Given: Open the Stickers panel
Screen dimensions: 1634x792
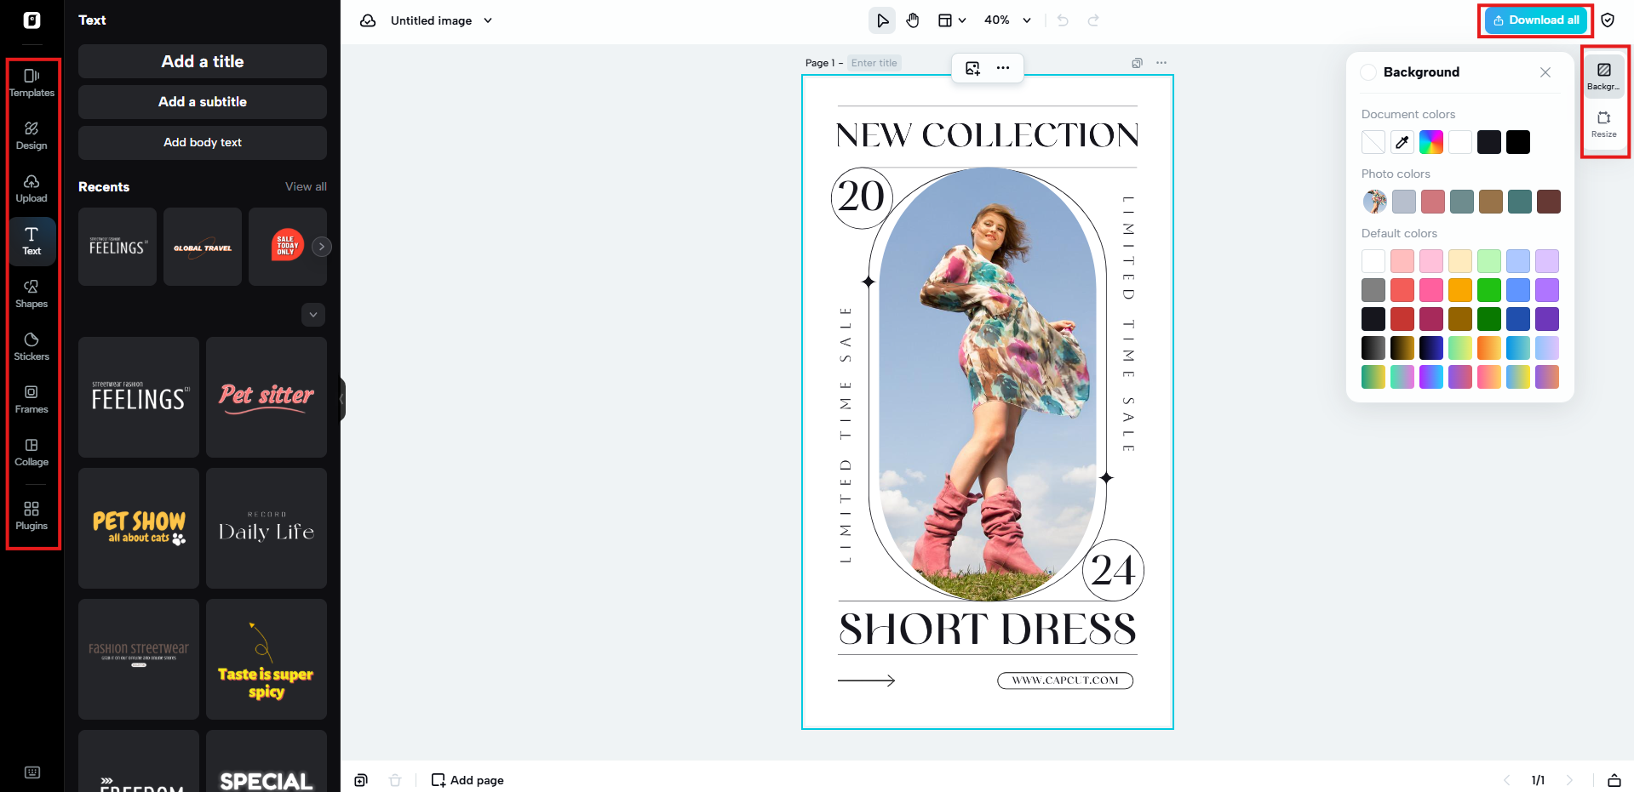Looking at the screenshot, I should tap(32, 347).
